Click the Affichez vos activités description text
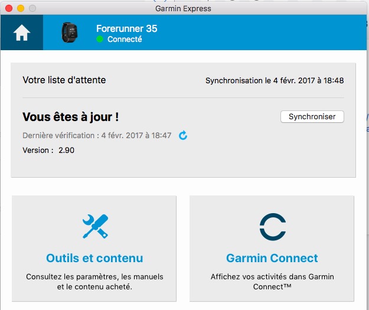Image resolution: width=369 pixels, height=310 pixels. tap(272, 282)
